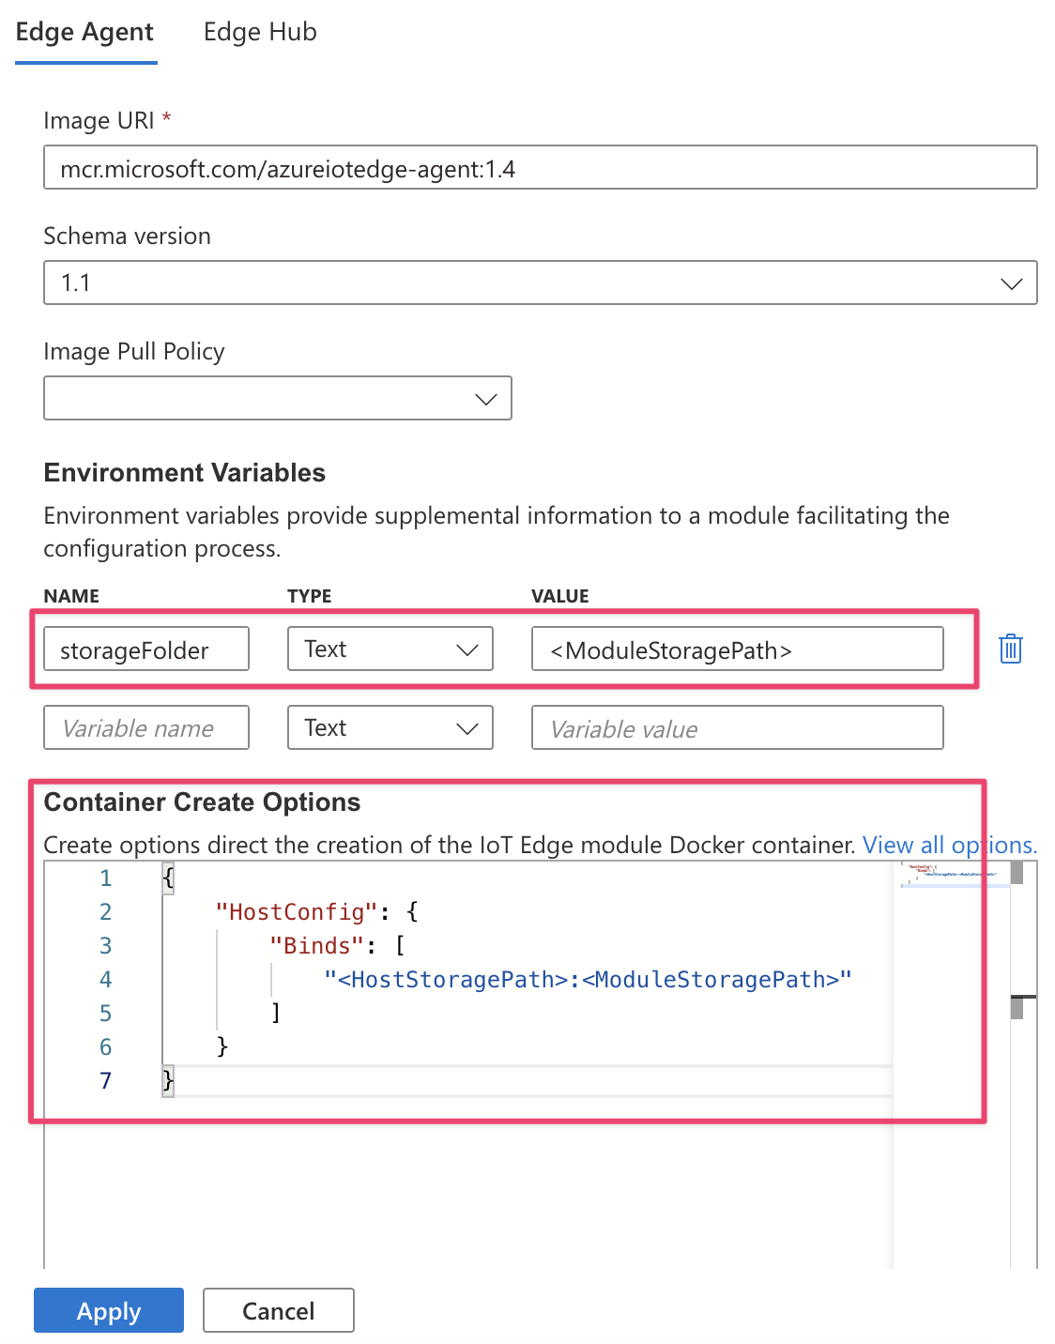The width and height of the screenshot is (1055, 1344).
Task: Click the Binds key in JSON editor
Action: pos(316,946)
